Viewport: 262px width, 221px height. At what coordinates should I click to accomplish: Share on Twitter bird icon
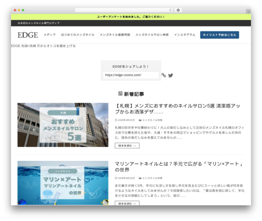click(x=170, y=75)
